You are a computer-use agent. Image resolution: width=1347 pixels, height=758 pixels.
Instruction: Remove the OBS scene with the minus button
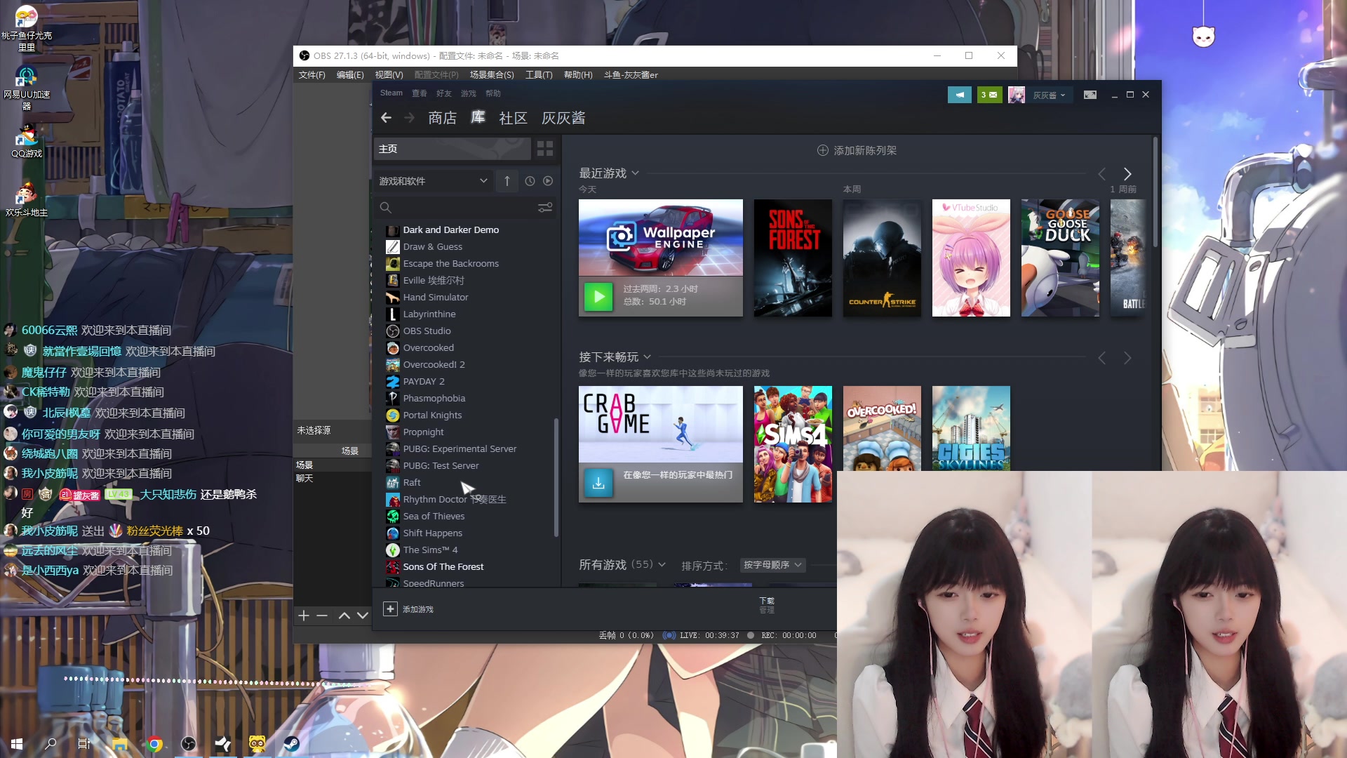[x=322, y=616]
